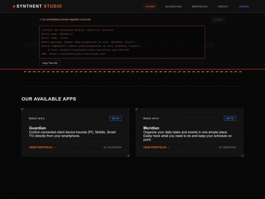
Task: Select the Error name: TypeError line
Action: tap(57, 34)
